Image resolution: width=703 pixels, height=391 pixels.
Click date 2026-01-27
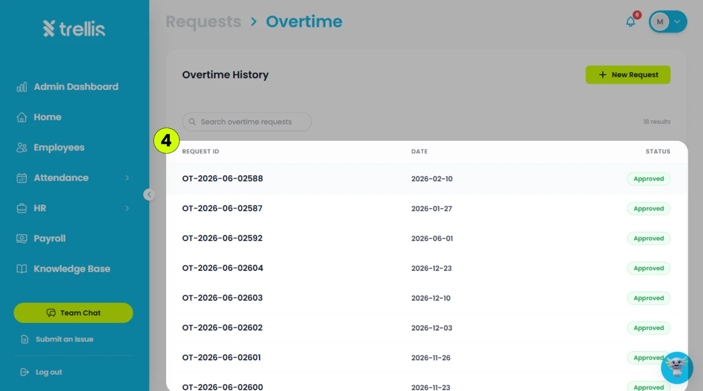tap(431, 208)
